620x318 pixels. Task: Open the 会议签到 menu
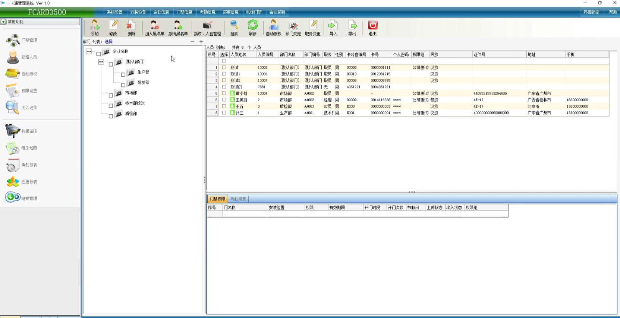pos(277,12)
